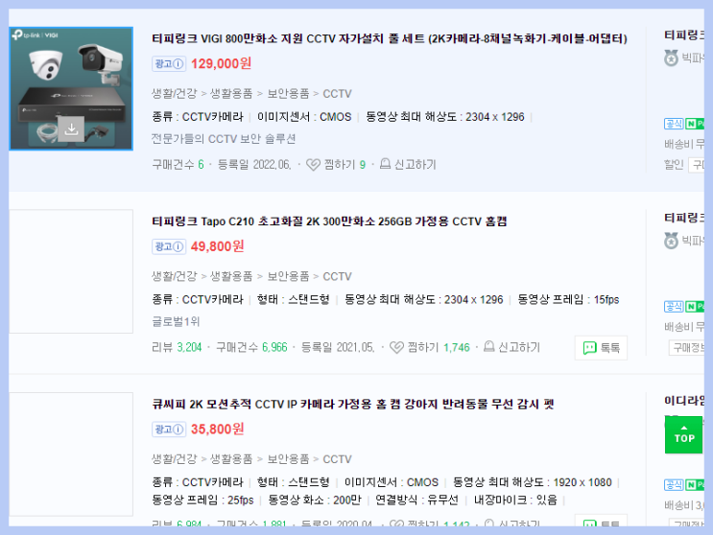Click the 신고하기 bell icon in Tapo row
Image resolution: width=713 pixels, height=535 pixels.
click(x=488, y=346)
